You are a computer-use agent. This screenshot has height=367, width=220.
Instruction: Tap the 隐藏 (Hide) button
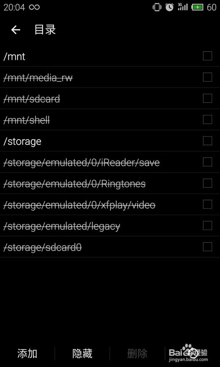(82, 353)
